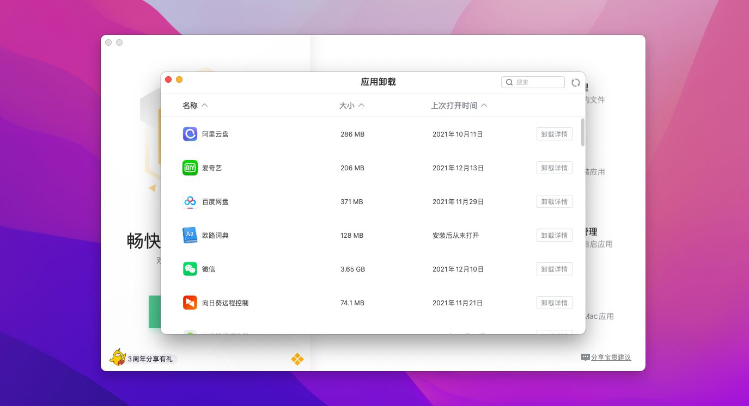Click the 向日葵远程控制 app icon
The height and width of the screenshot is (406, 749).
[x=190, y=303]
